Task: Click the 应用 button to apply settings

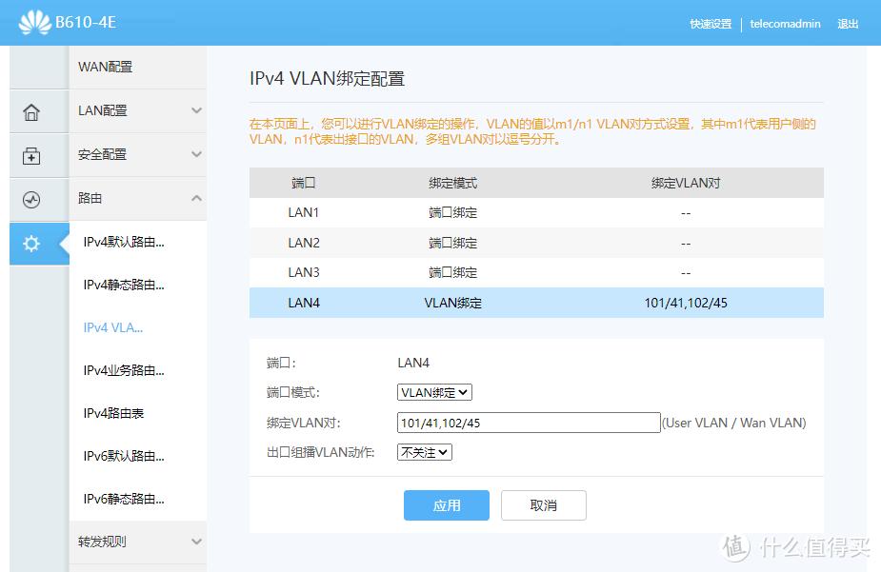Action: [446, 505]
